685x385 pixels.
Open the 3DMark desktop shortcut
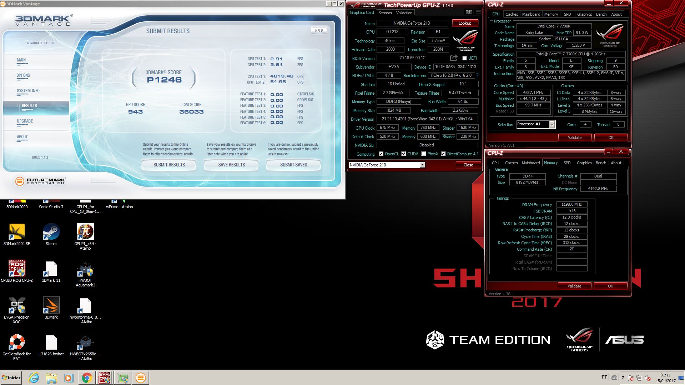[x=51, y=308]
